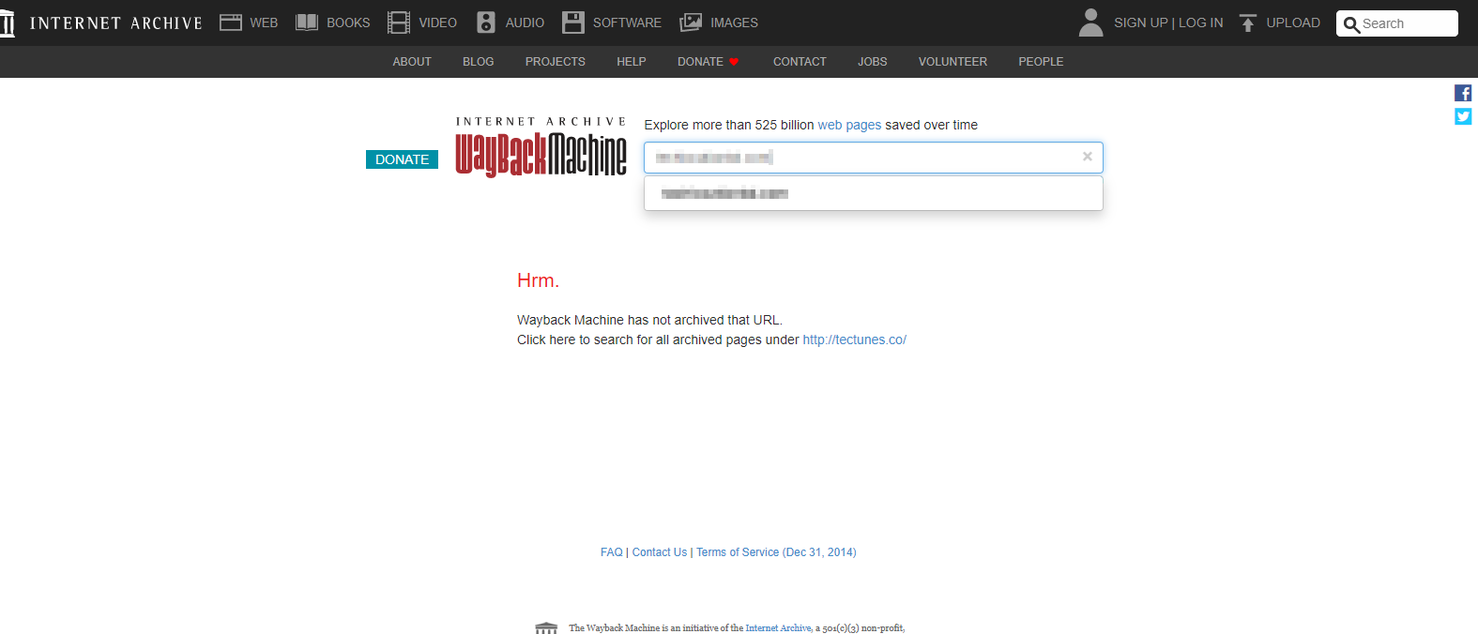The width and height of the screenshot is (1478, 634).
Task: Click AUDIO text in top navigation
Action: tap(525, 23)
